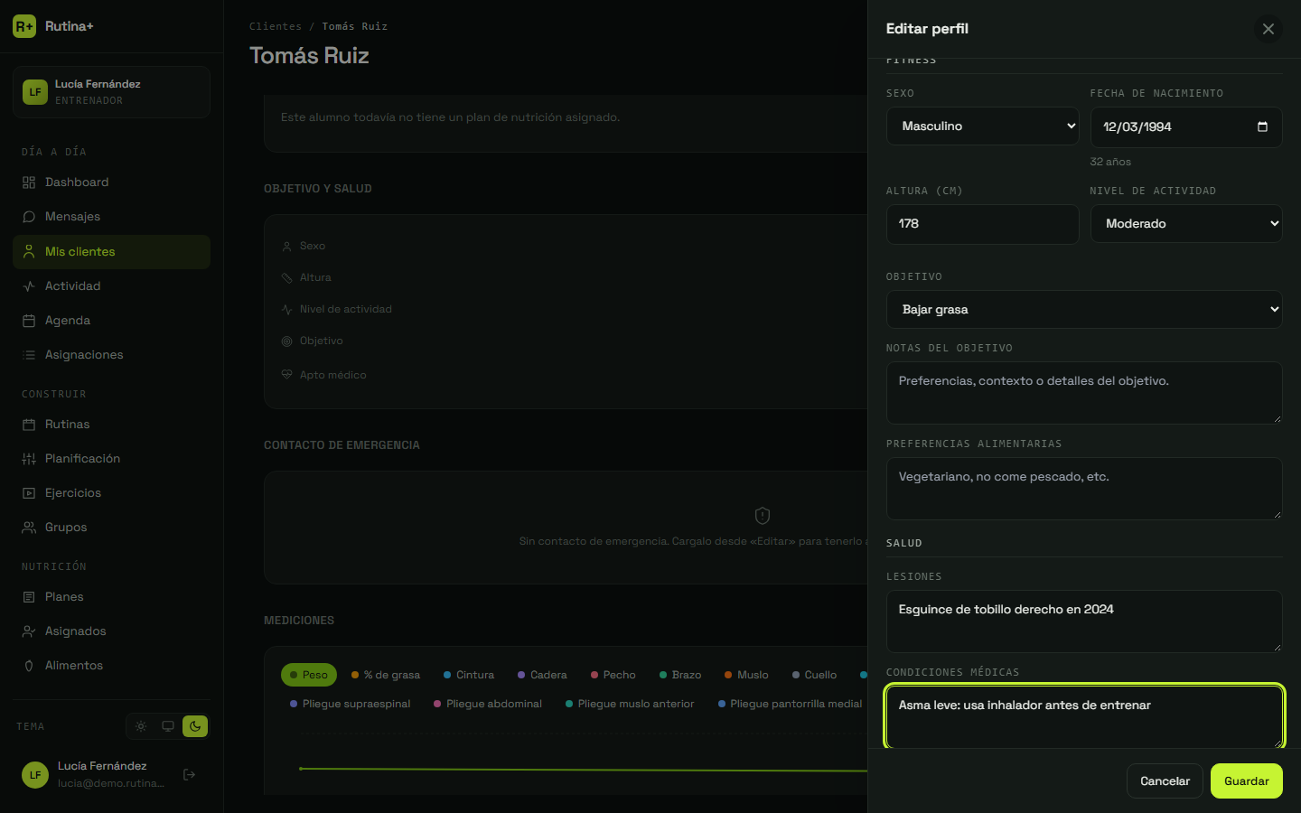The width and height of the screenshot is (1301, 813).
Task: Switch to light theme sun icon
Action: pos(141,726)
